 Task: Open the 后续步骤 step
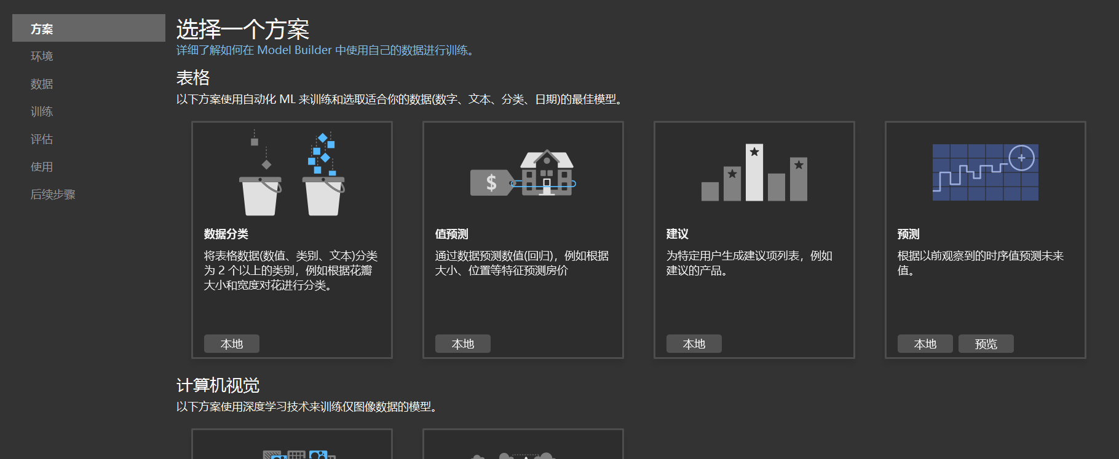coord(53,194)
